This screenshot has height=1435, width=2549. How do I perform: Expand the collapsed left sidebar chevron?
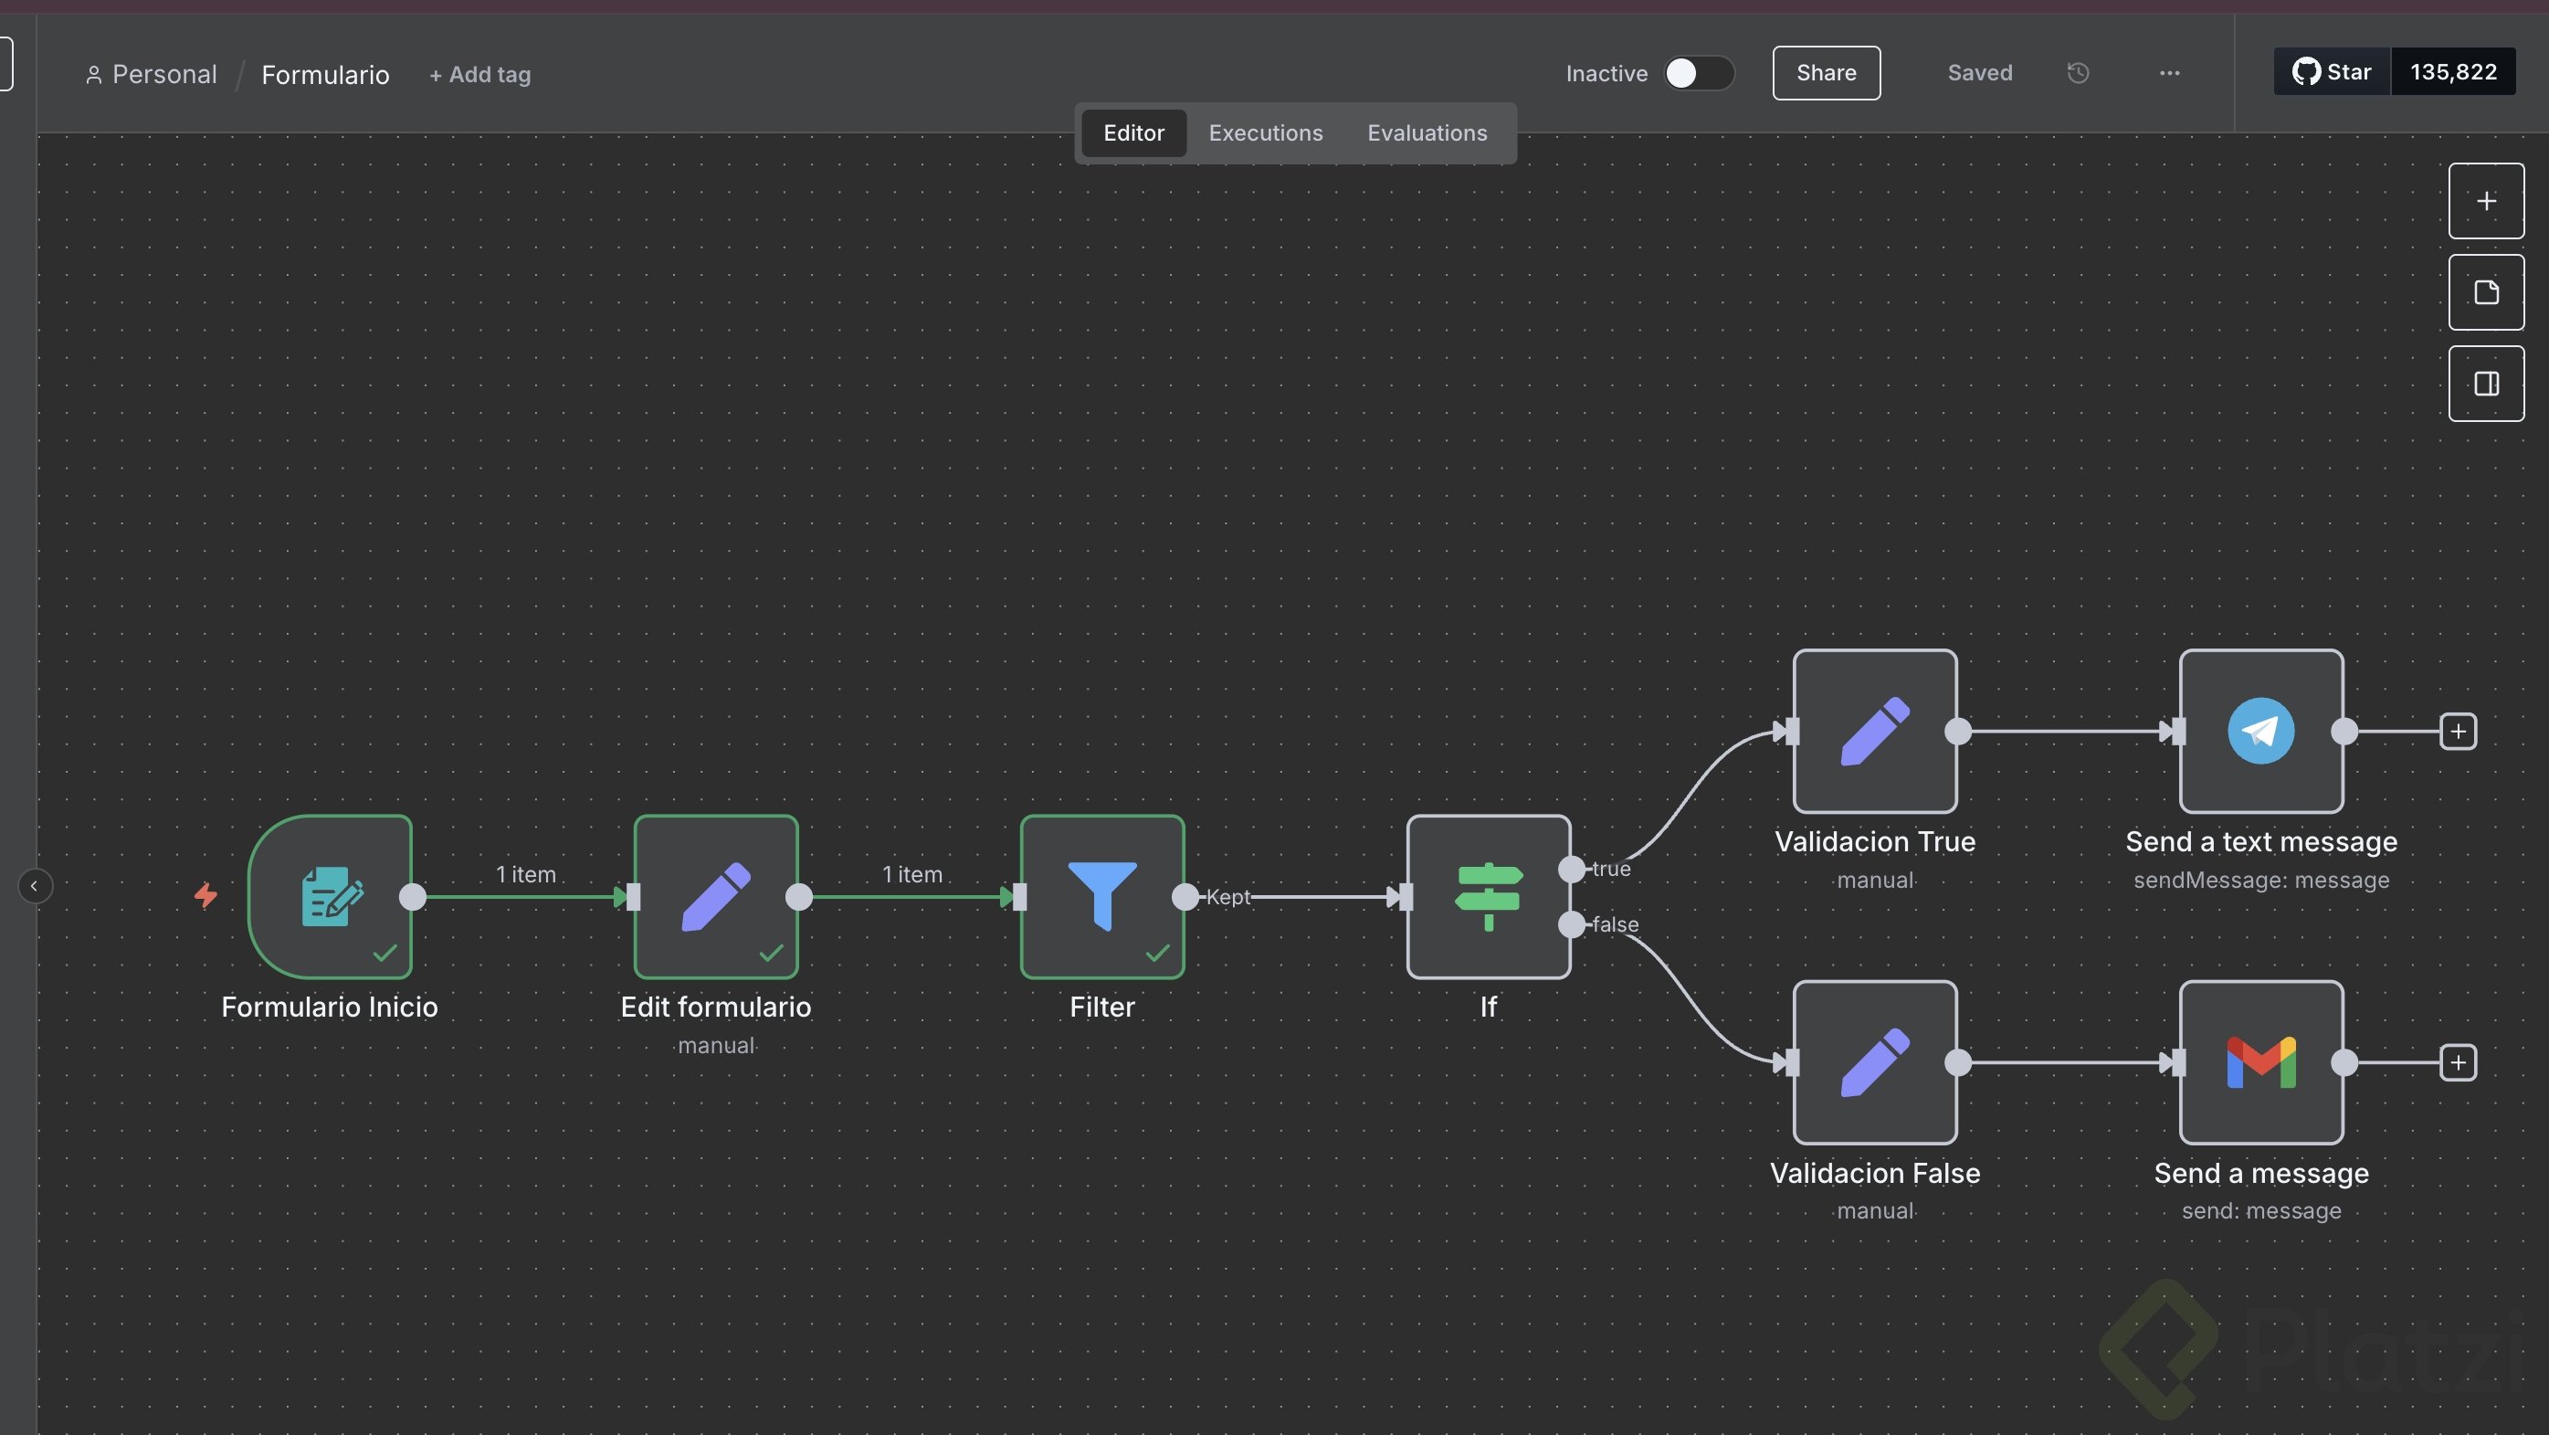point(35,886)
